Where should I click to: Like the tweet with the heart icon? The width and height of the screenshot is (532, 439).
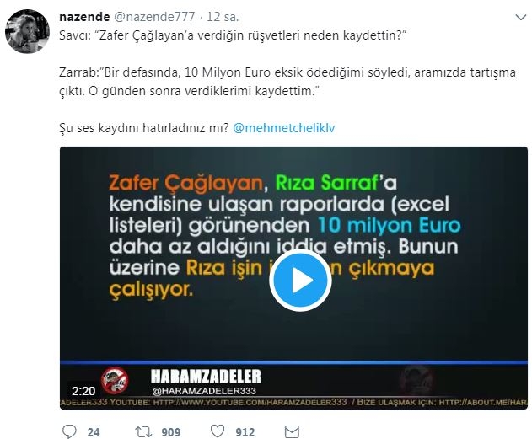pos(218,431)
